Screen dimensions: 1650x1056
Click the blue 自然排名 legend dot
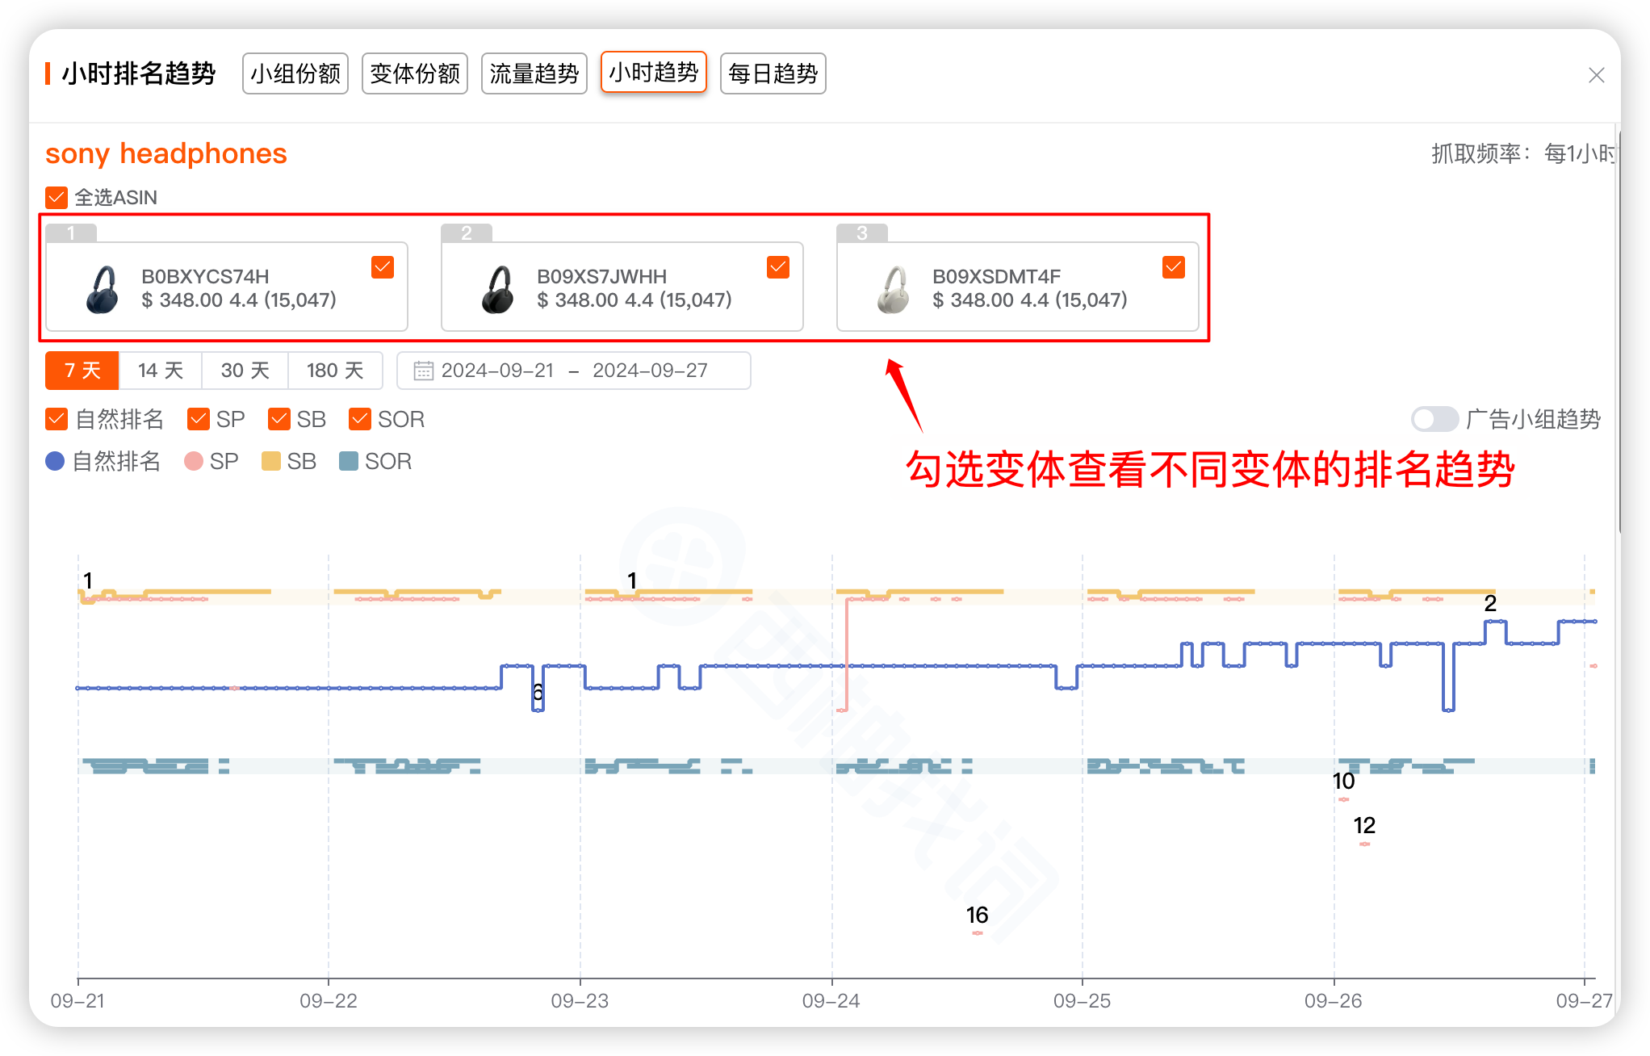click(55, 461)
